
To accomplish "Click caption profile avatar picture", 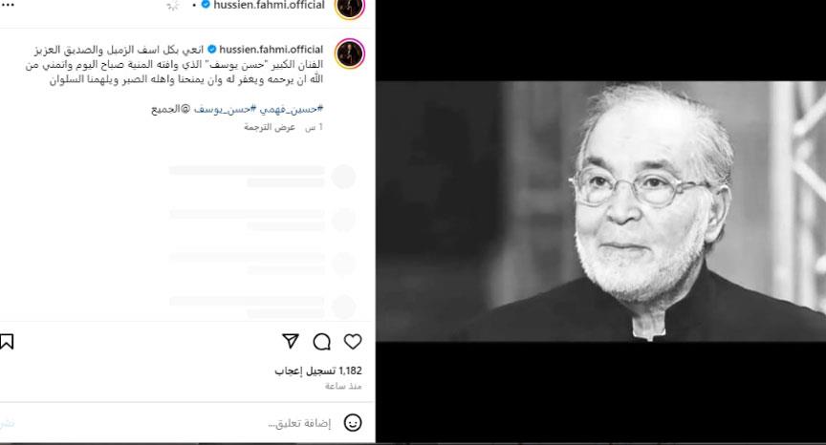I will click(349, 53).
